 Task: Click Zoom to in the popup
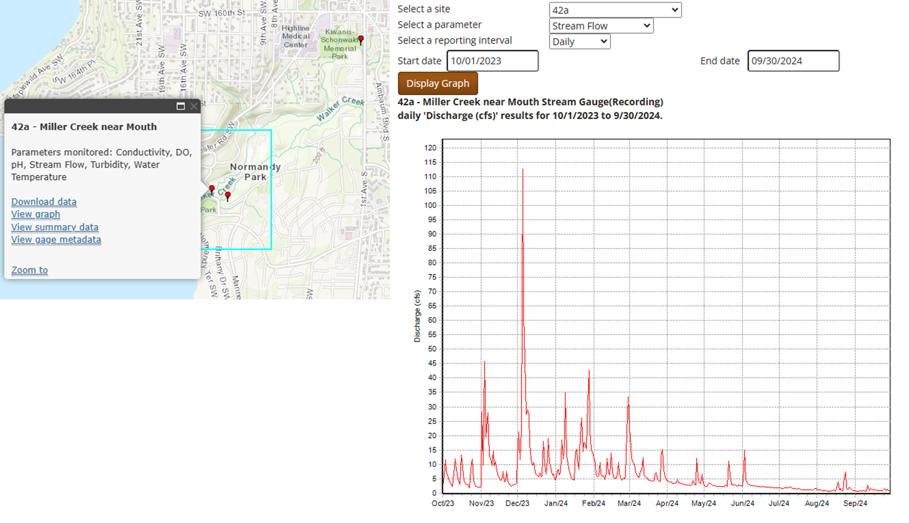(29, 270)
